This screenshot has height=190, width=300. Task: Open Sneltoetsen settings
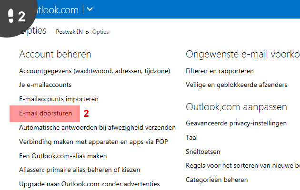tap(203, 152)
